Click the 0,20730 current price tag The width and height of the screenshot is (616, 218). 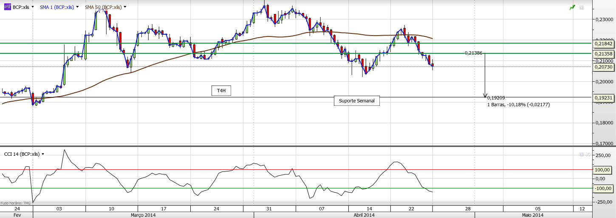pyautogui.click(x=604, y=67)
